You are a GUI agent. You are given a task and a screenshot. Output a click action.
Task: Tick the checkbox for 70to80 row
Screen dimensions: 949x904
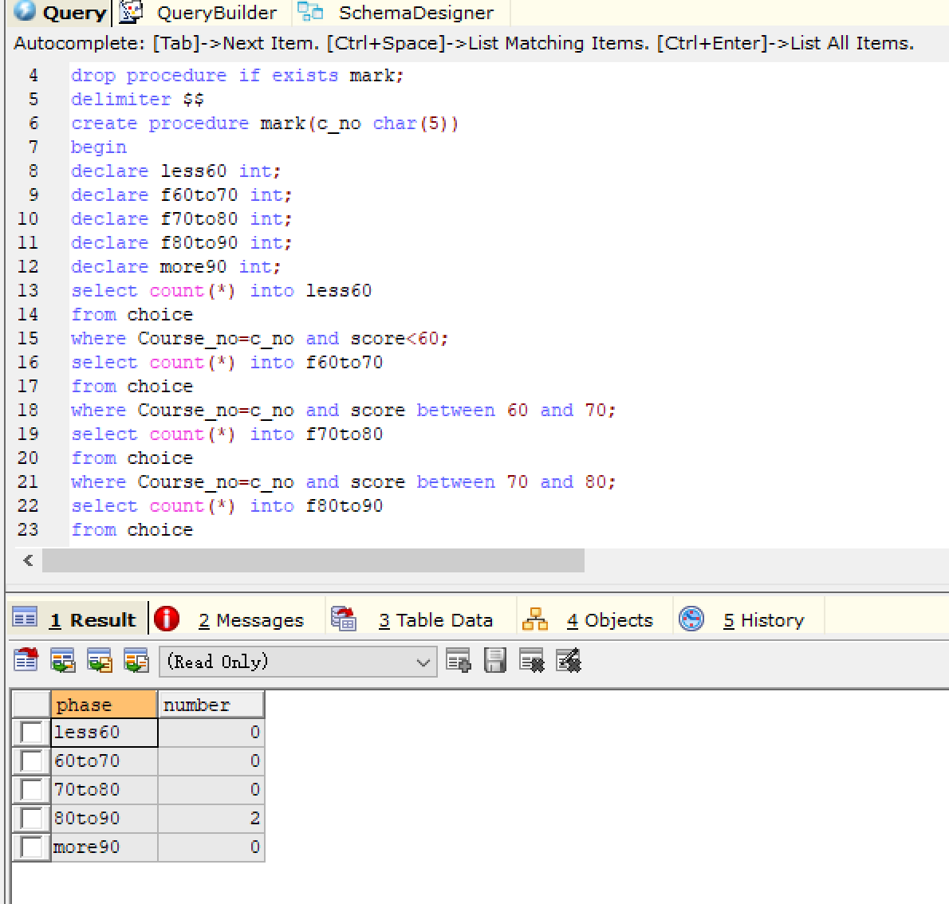point(31,790)
